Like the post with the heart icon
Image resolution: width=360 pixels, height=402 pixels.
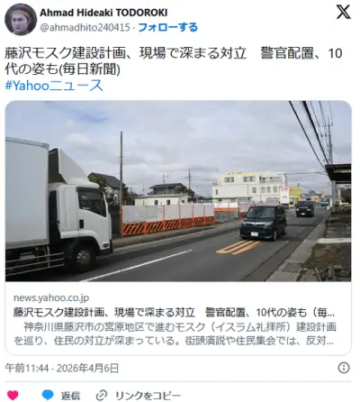coord(13,395)
